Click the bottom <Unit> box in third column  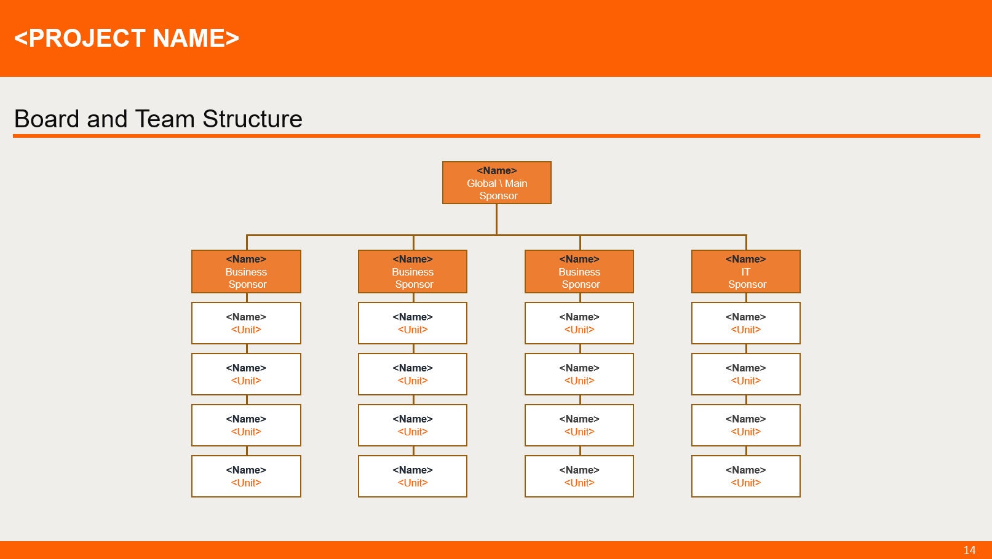pyautogui.click(x=579, y=476)
